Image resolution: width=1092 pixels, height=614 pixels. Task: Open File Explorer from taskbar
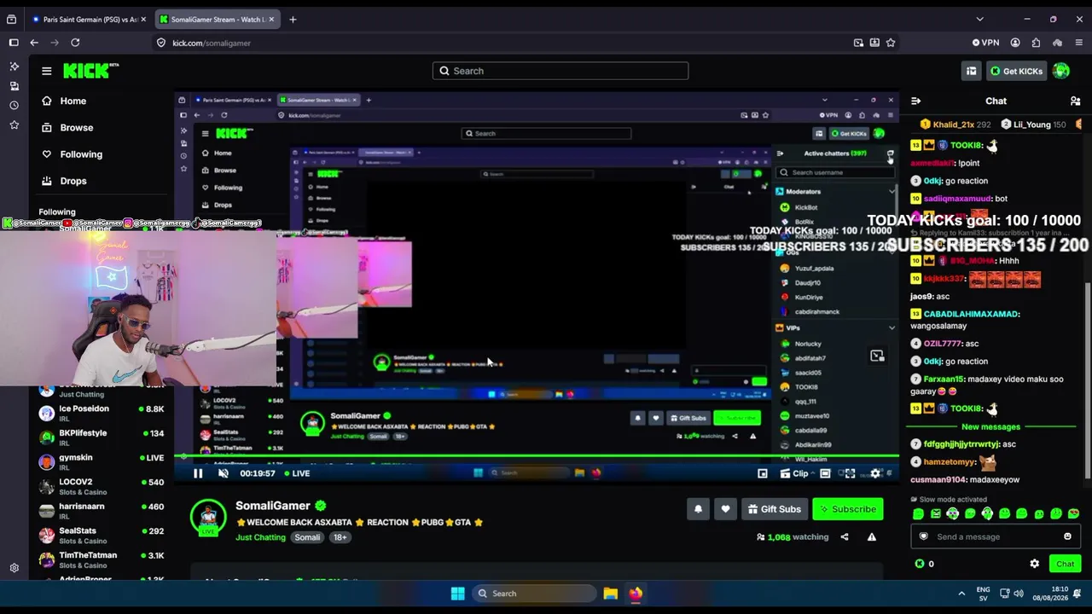pos(611,594)
